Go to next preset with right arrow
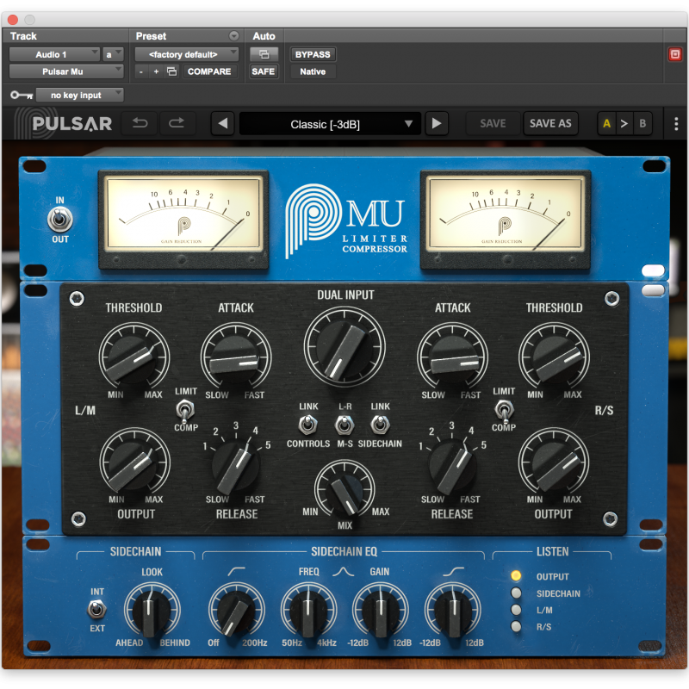This screenshot has height=689, width=689. (x=437, y=123)
